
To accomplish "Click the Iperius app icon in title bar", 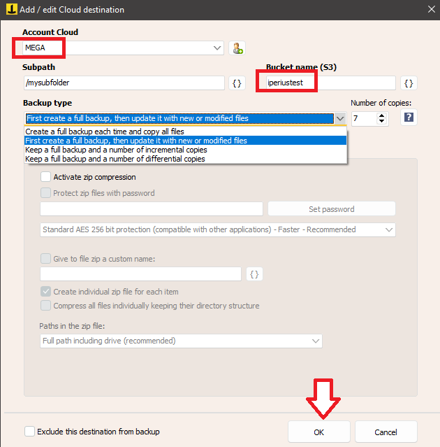I will [8, 9].
